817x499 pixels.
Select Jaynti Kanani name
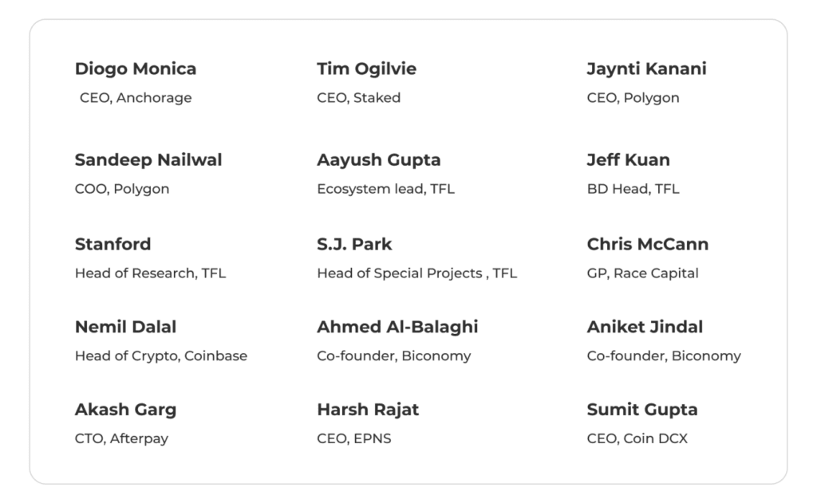pyautogui.click(x=646, y=69)
